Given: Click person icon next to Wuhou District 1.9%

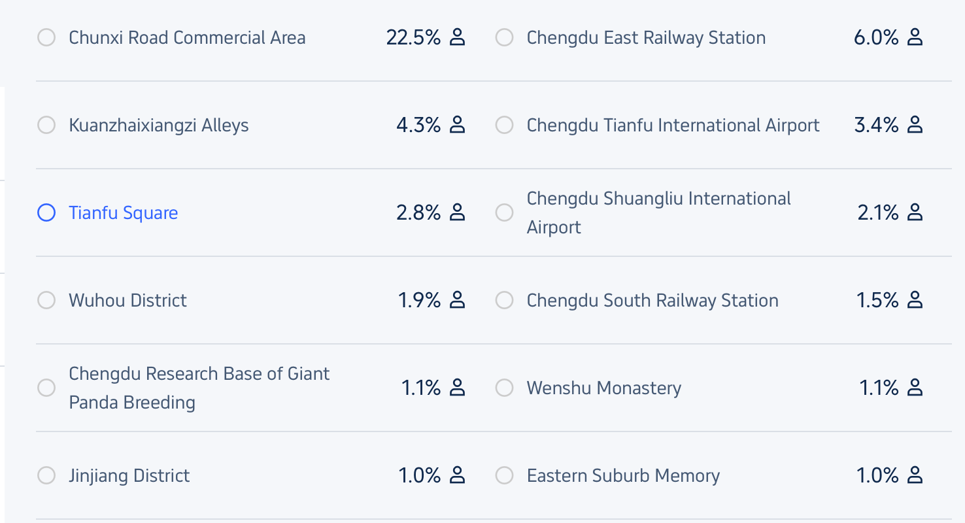Looking at the screenshot, I should coord(458,300).
